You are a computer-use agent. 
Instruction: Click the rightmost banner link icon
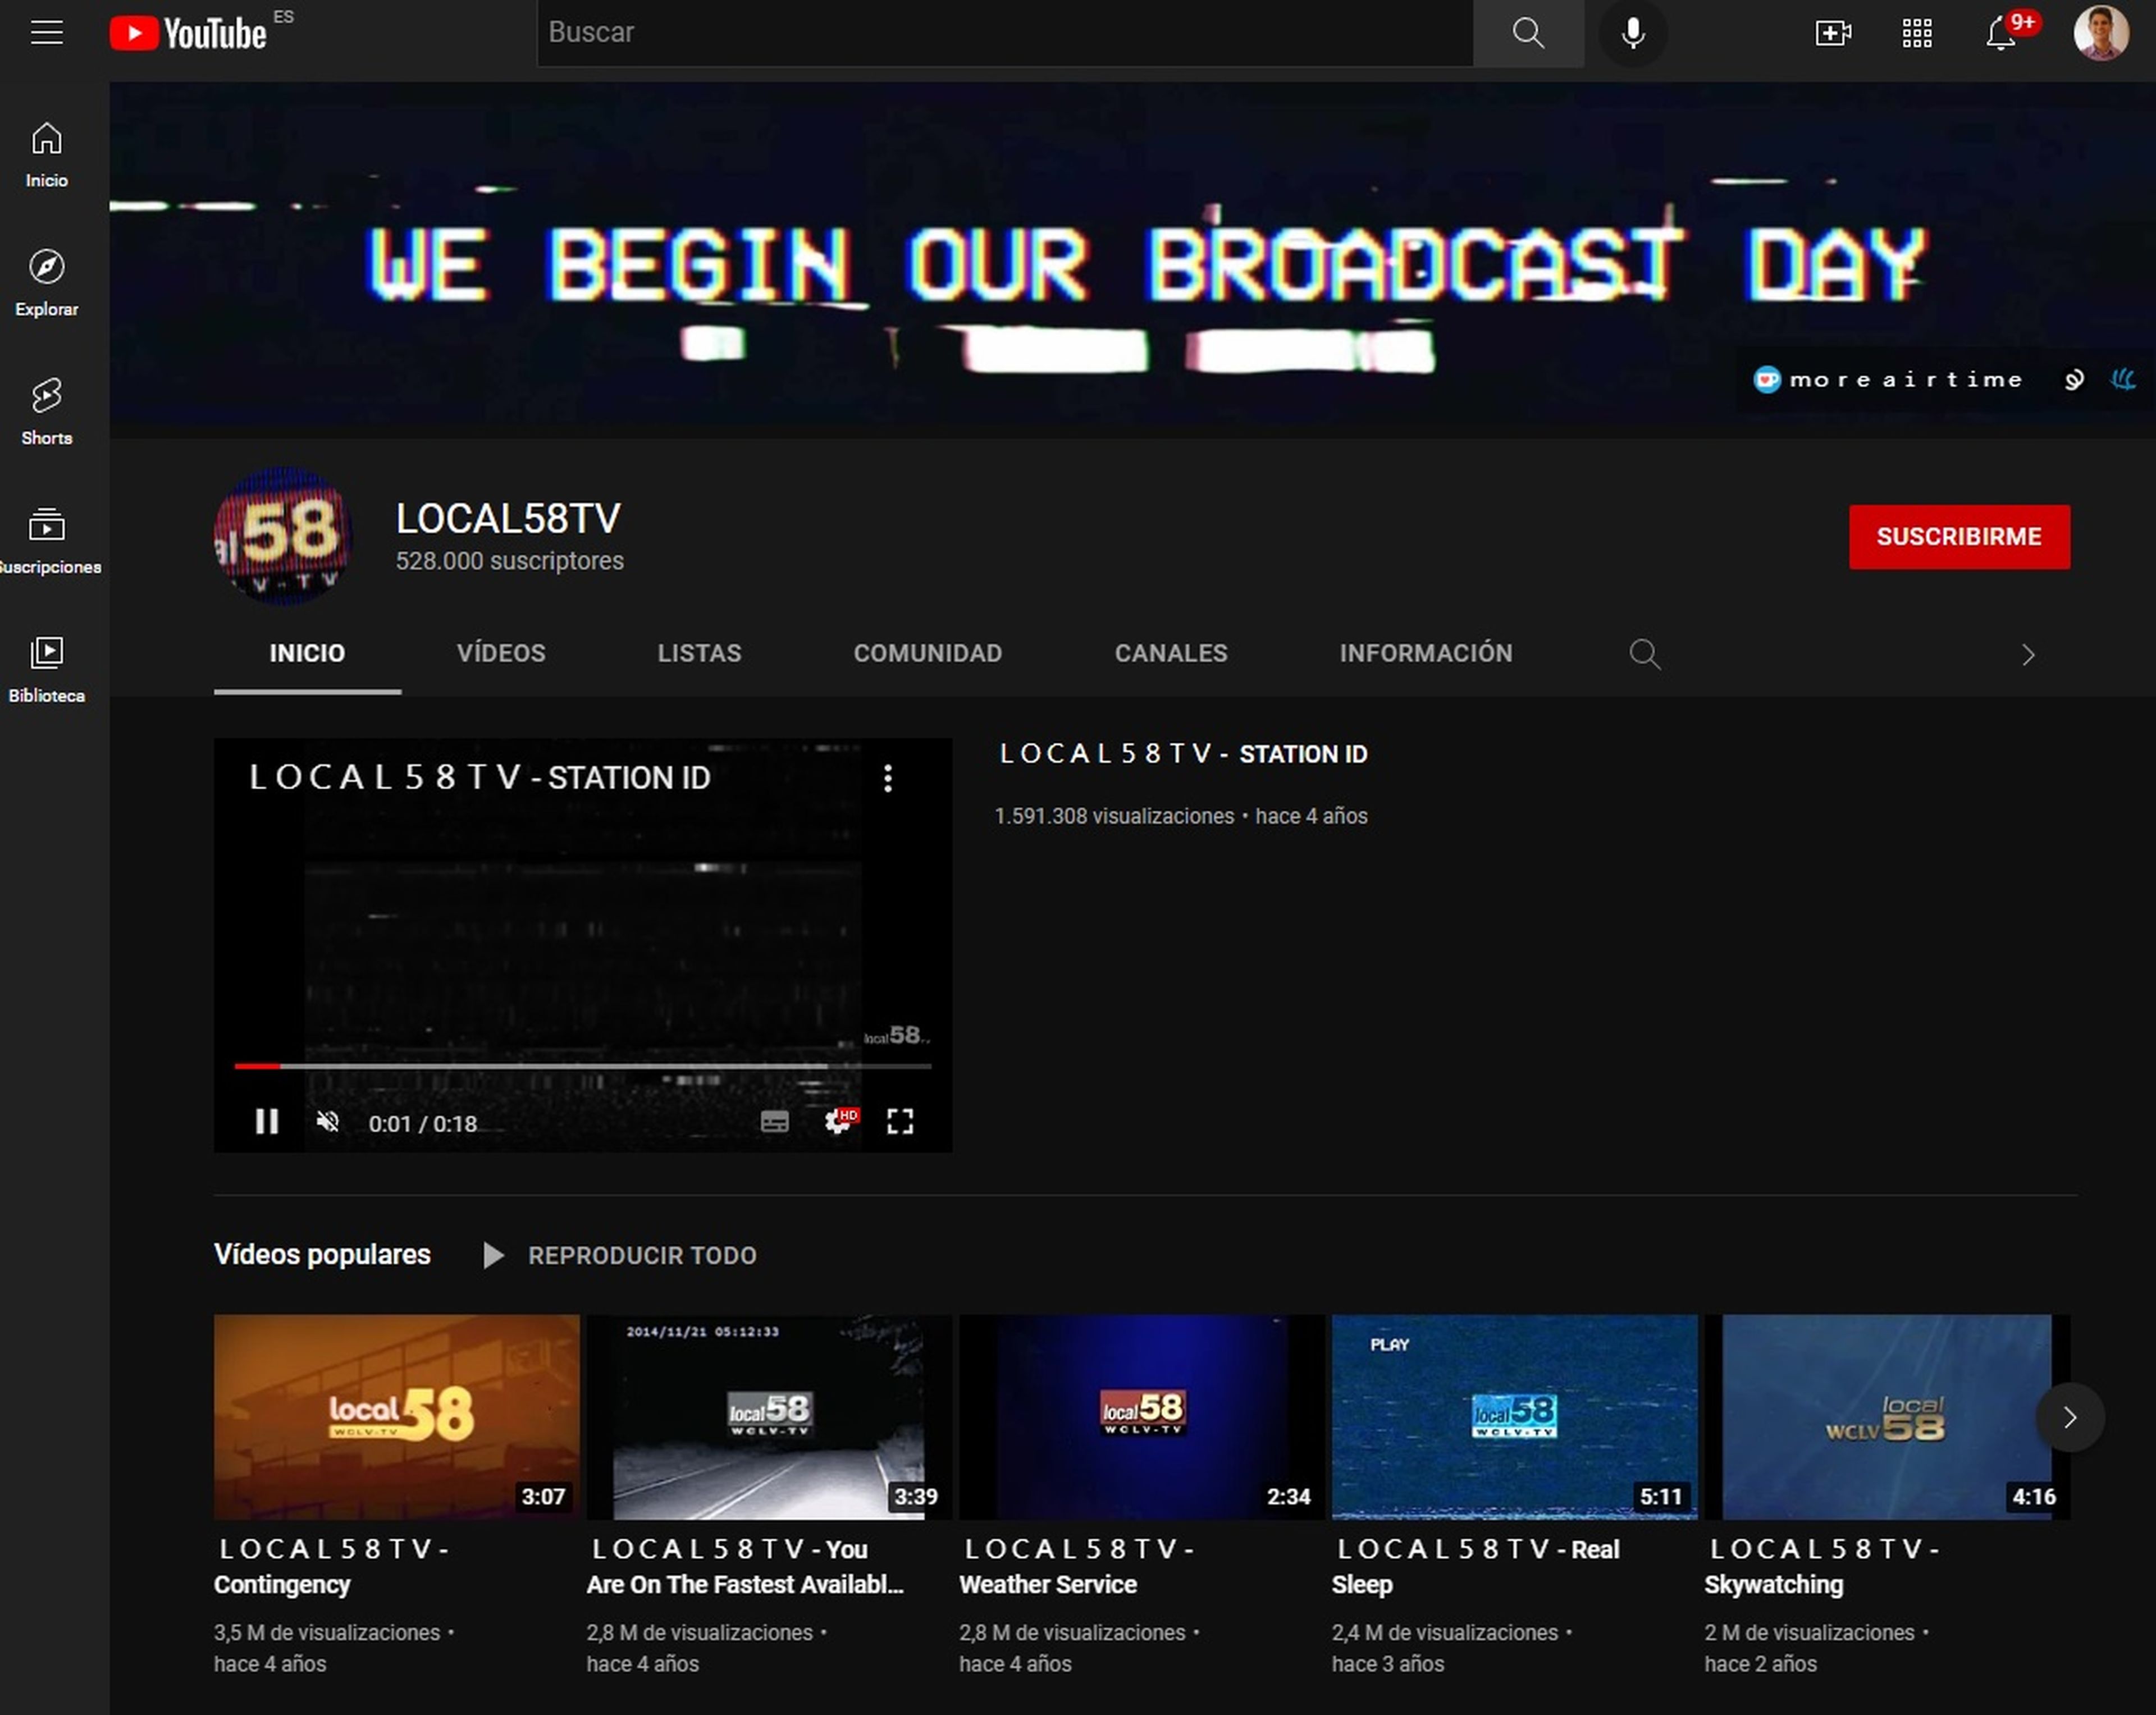(x=2122, y=380)
